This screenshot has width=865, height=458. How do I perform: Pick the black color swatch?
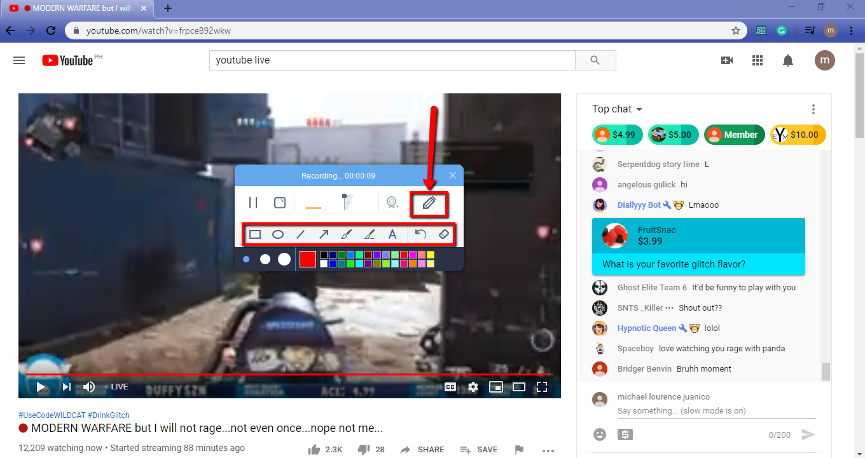tap(324, 255)
